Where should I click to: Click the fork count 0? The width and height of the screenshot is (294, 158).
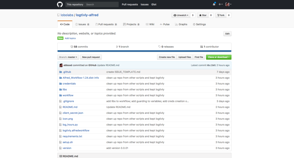pos(228,15)
